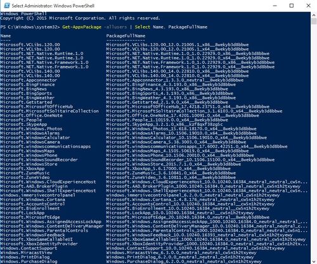Click the Select keyword in command
This screenshot has height=264, width=317.
click(143, 27)
